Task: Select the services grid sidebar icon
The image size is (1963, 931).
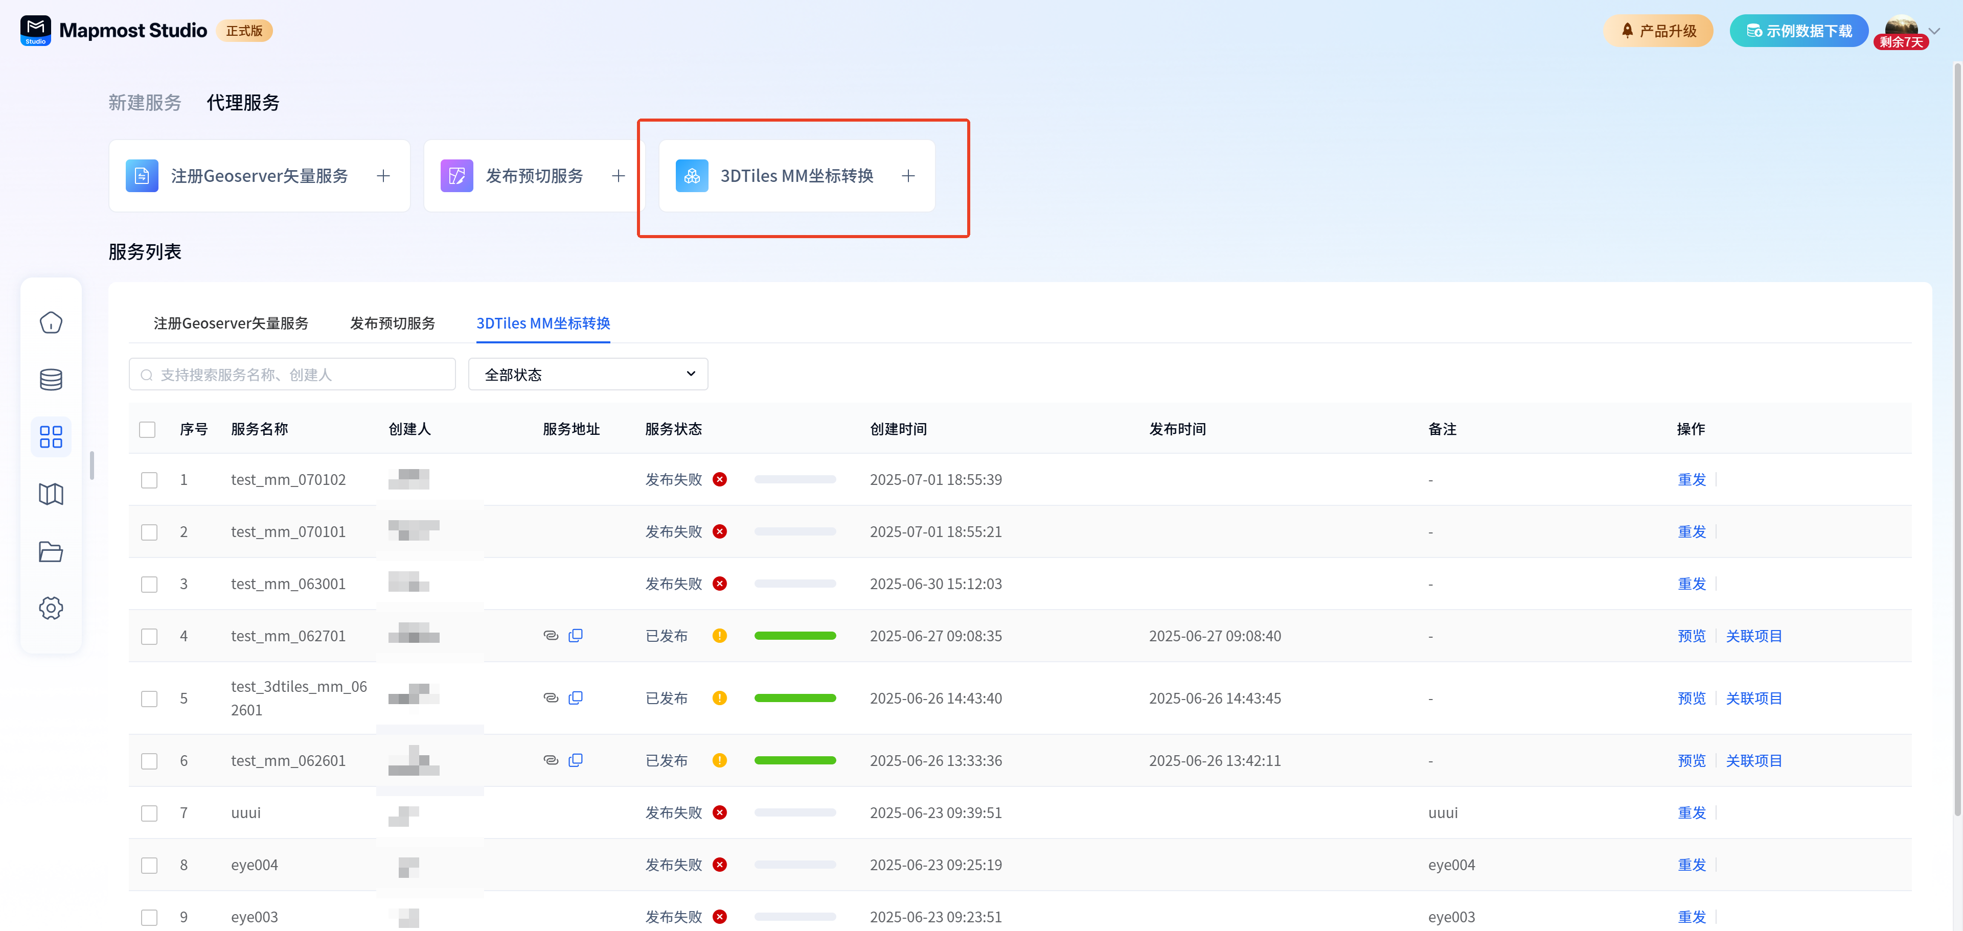Action: click(50, 436)
